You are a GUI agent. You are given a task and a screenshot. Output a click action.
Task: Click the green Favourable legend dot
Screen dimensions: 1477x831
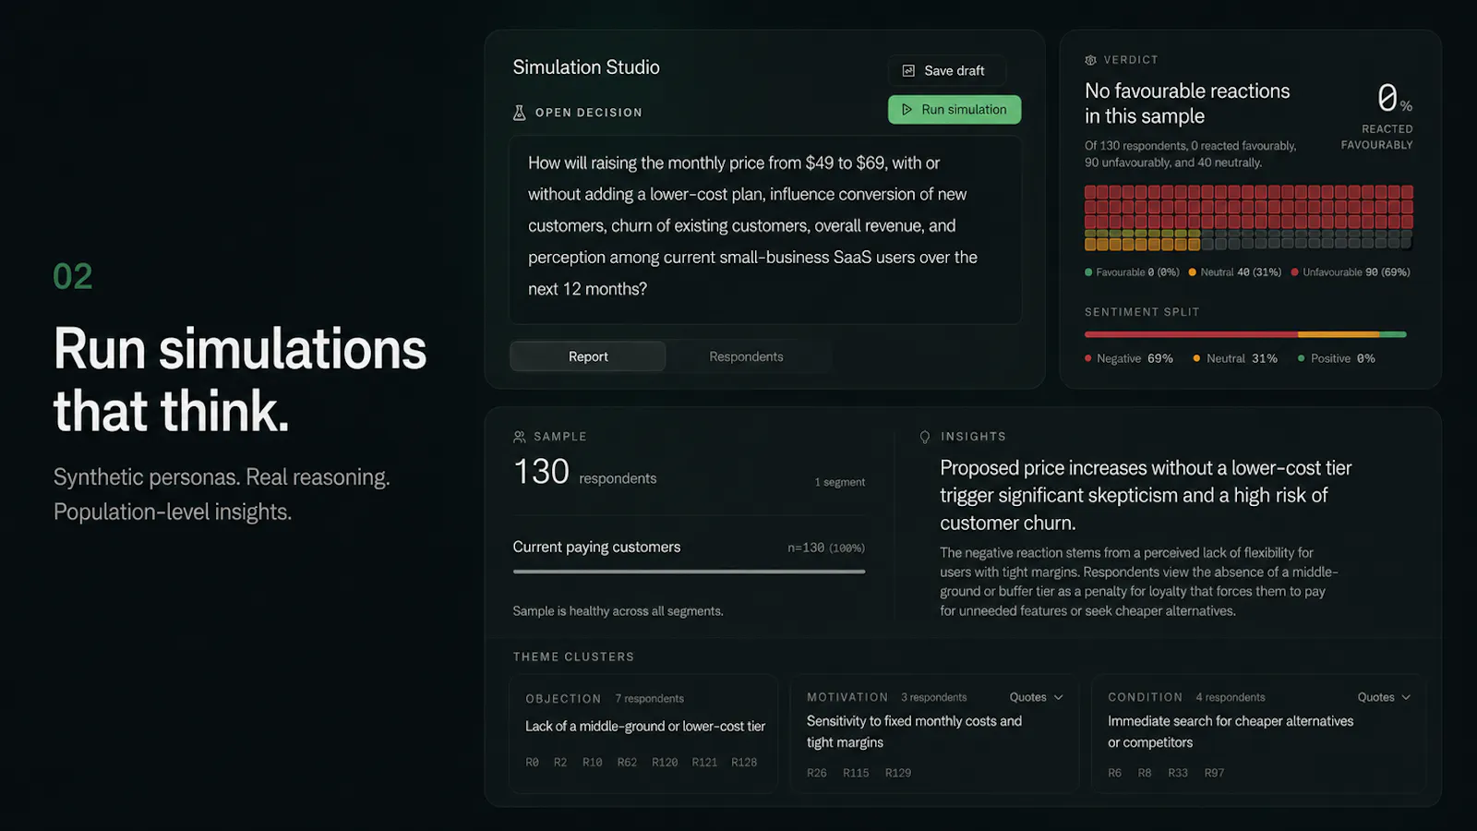point(1088,272)
